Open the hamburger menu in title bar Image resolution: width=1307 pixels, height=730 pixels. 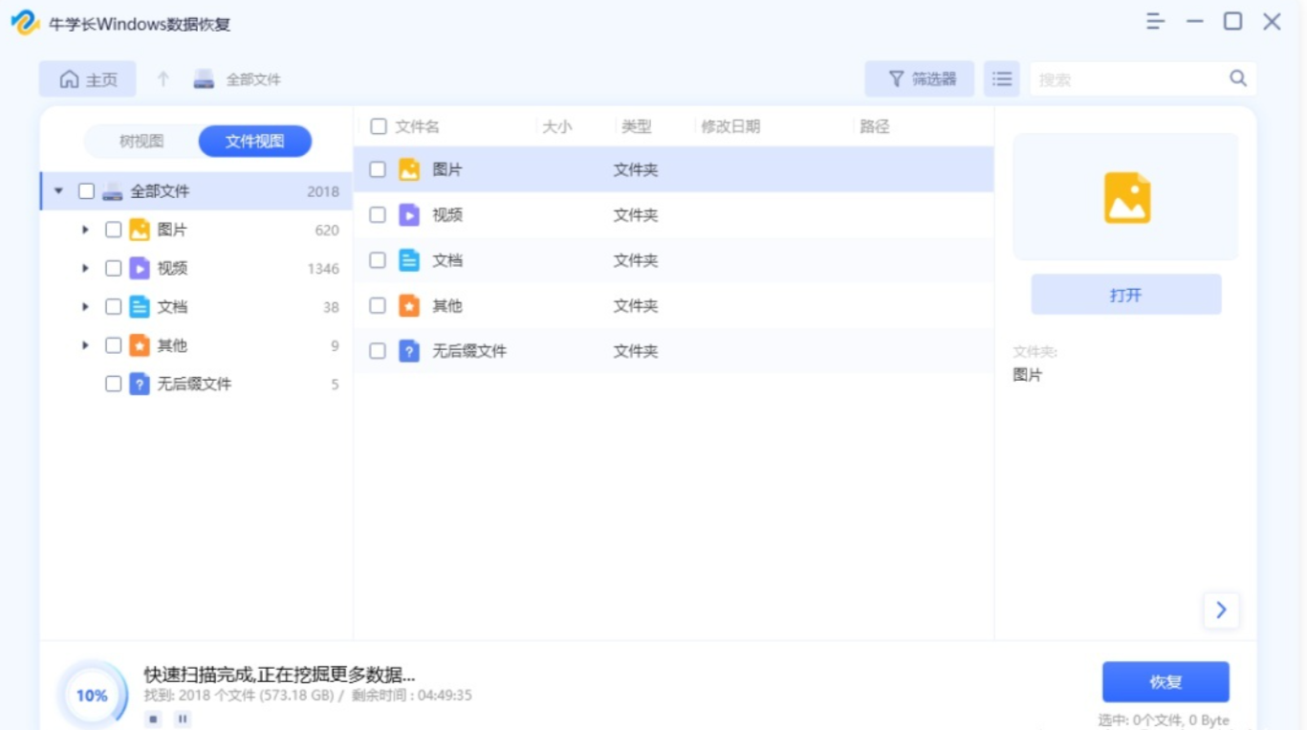pos(1156,22)
